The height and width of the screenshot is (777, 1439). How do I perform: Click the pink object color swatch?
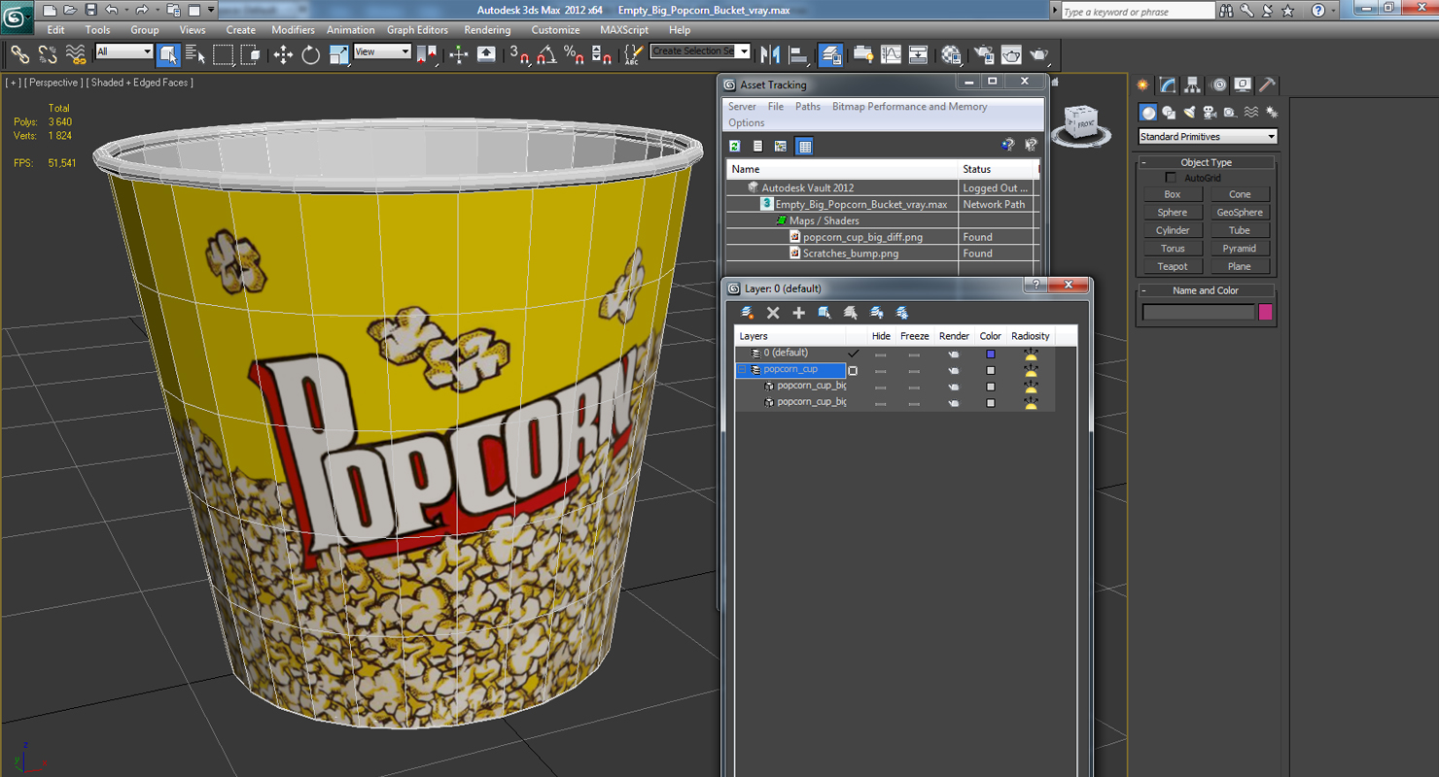click(x=1265, y=312)
